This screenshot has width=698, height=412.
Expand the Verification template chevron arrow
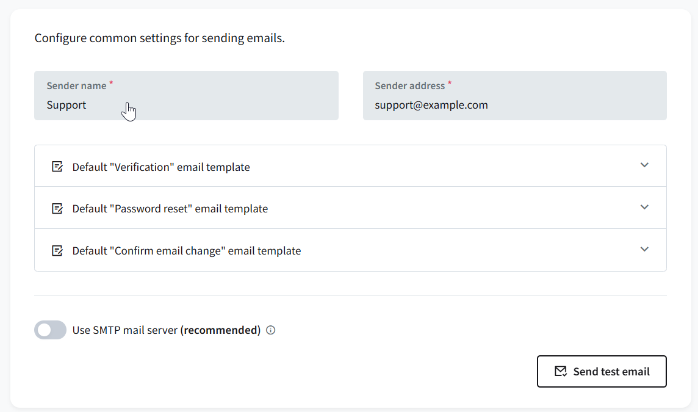644,165
